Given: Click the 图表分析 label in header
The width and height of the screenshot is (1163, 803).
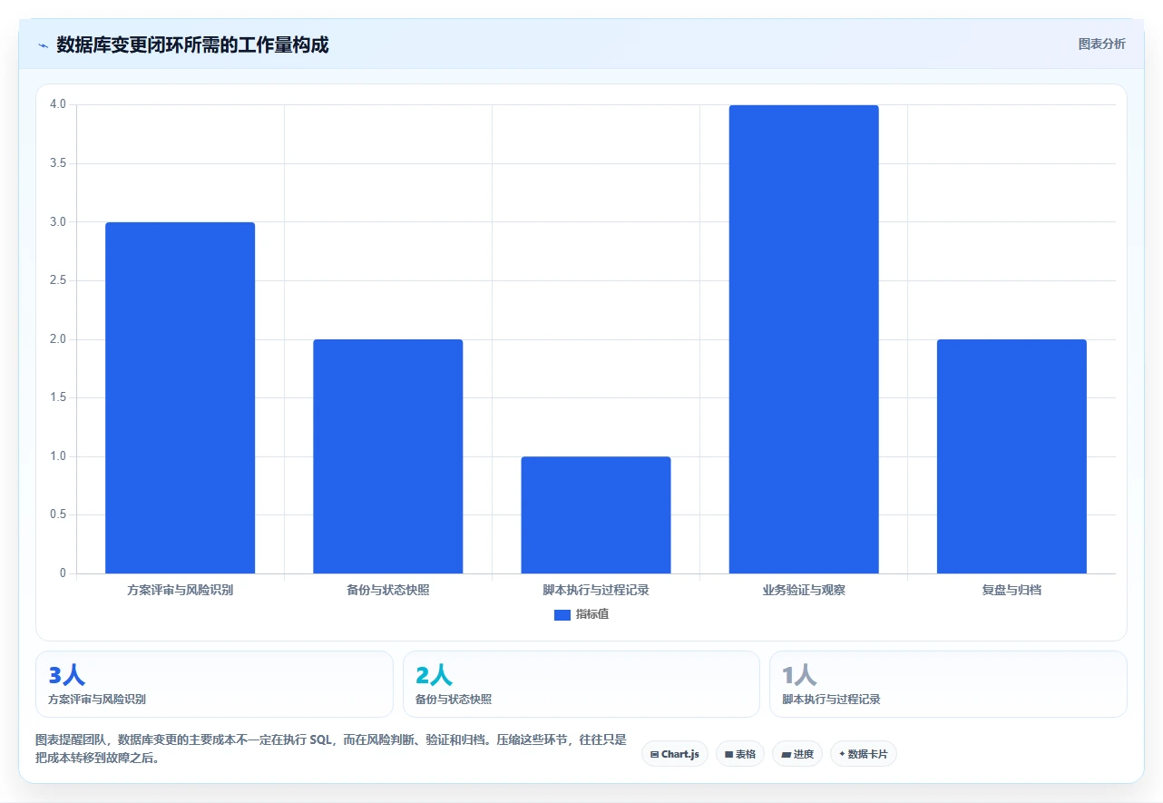Looking at the screenshot, I should 1101,44.
